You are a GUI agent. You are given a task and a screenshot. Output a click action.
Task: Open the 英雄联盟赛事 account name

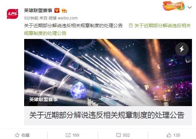(38, 10)
